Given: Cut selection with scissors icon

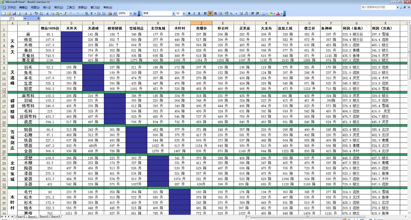Looking at the screenshot, I should pyautogui.click(x=48, y=13).
